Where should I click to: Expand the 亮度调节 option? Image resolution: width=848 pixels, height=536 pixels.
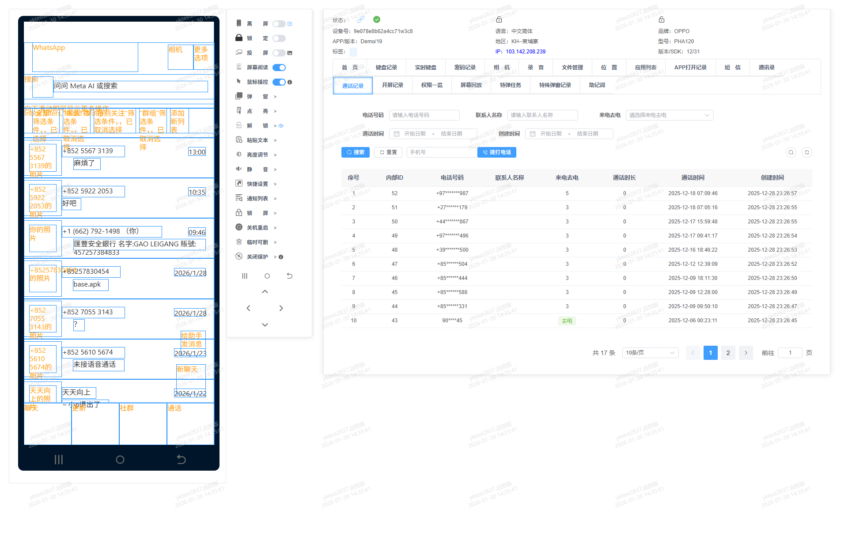click(x=275, y=155)
